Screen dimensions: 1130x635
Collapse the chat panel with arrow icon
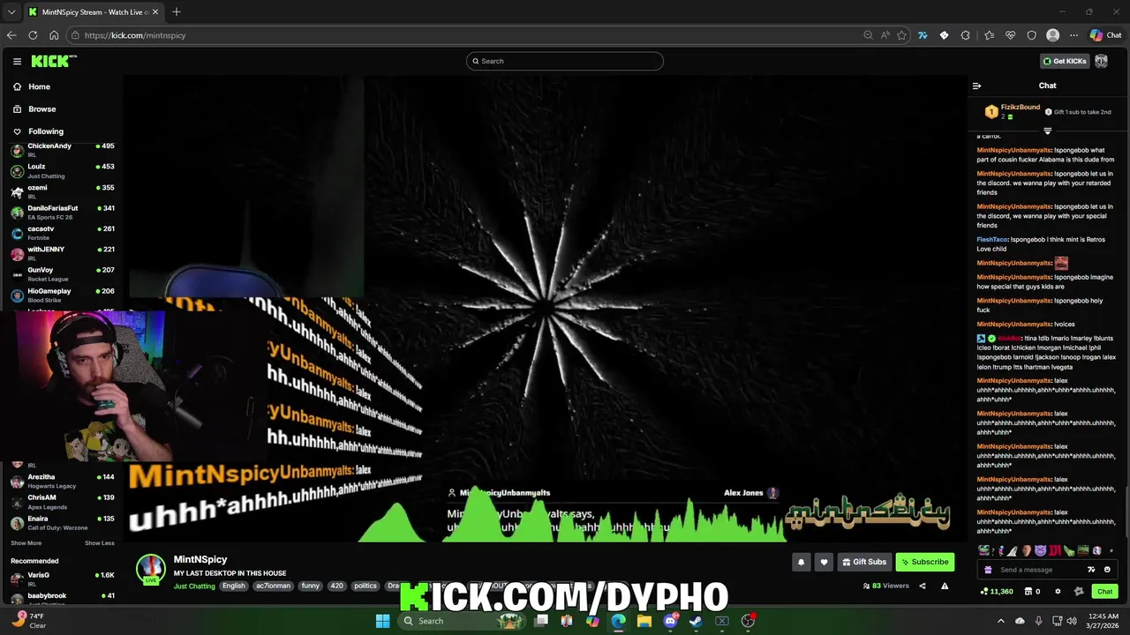(x=976, y=86)
